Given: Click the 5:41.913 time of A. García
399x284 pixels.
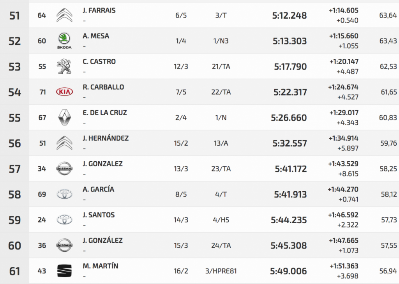Looking at the screenshot, I should (x=290, y=194).
